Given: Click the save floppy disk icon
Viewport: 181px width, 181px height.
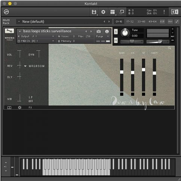Looking at the screenshot, I should pyautogui.click(x=94, y=12).
